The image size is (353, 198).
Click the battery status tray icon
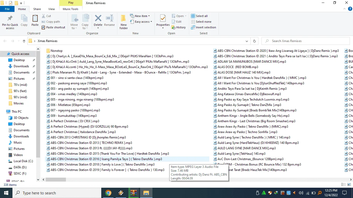[x=313, y=193]
